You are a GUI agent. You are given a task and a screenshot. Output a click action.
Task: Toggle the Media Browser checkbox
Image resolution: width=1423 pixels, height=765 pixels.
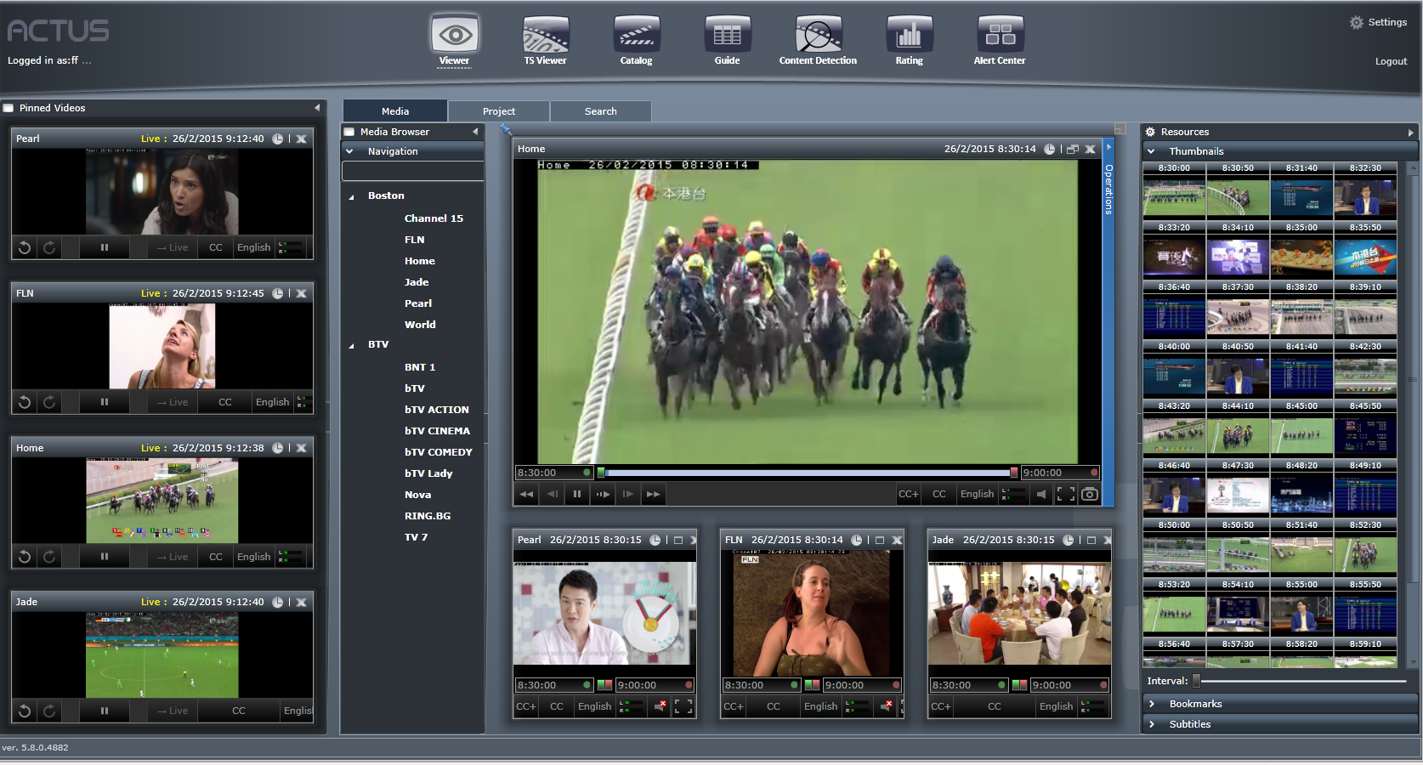pos(349,132)
